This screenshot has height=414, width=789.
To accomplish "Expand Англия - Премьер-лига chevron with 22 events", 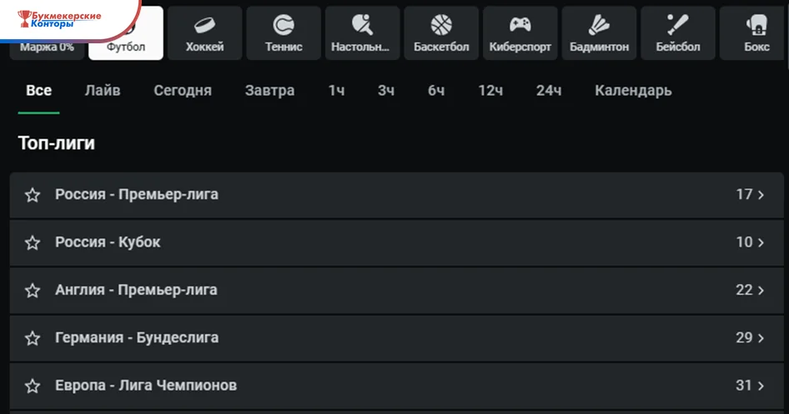I will pyautogui.click(x=761, y=291).
